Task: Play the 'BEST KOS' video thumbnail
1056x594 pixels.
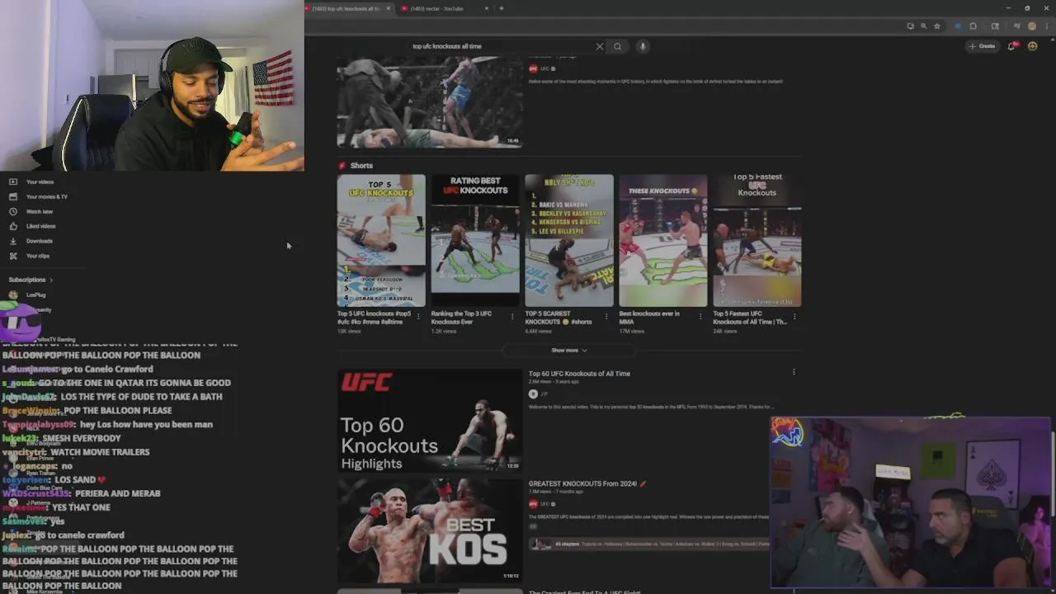Action: click(x=430, y=529)
